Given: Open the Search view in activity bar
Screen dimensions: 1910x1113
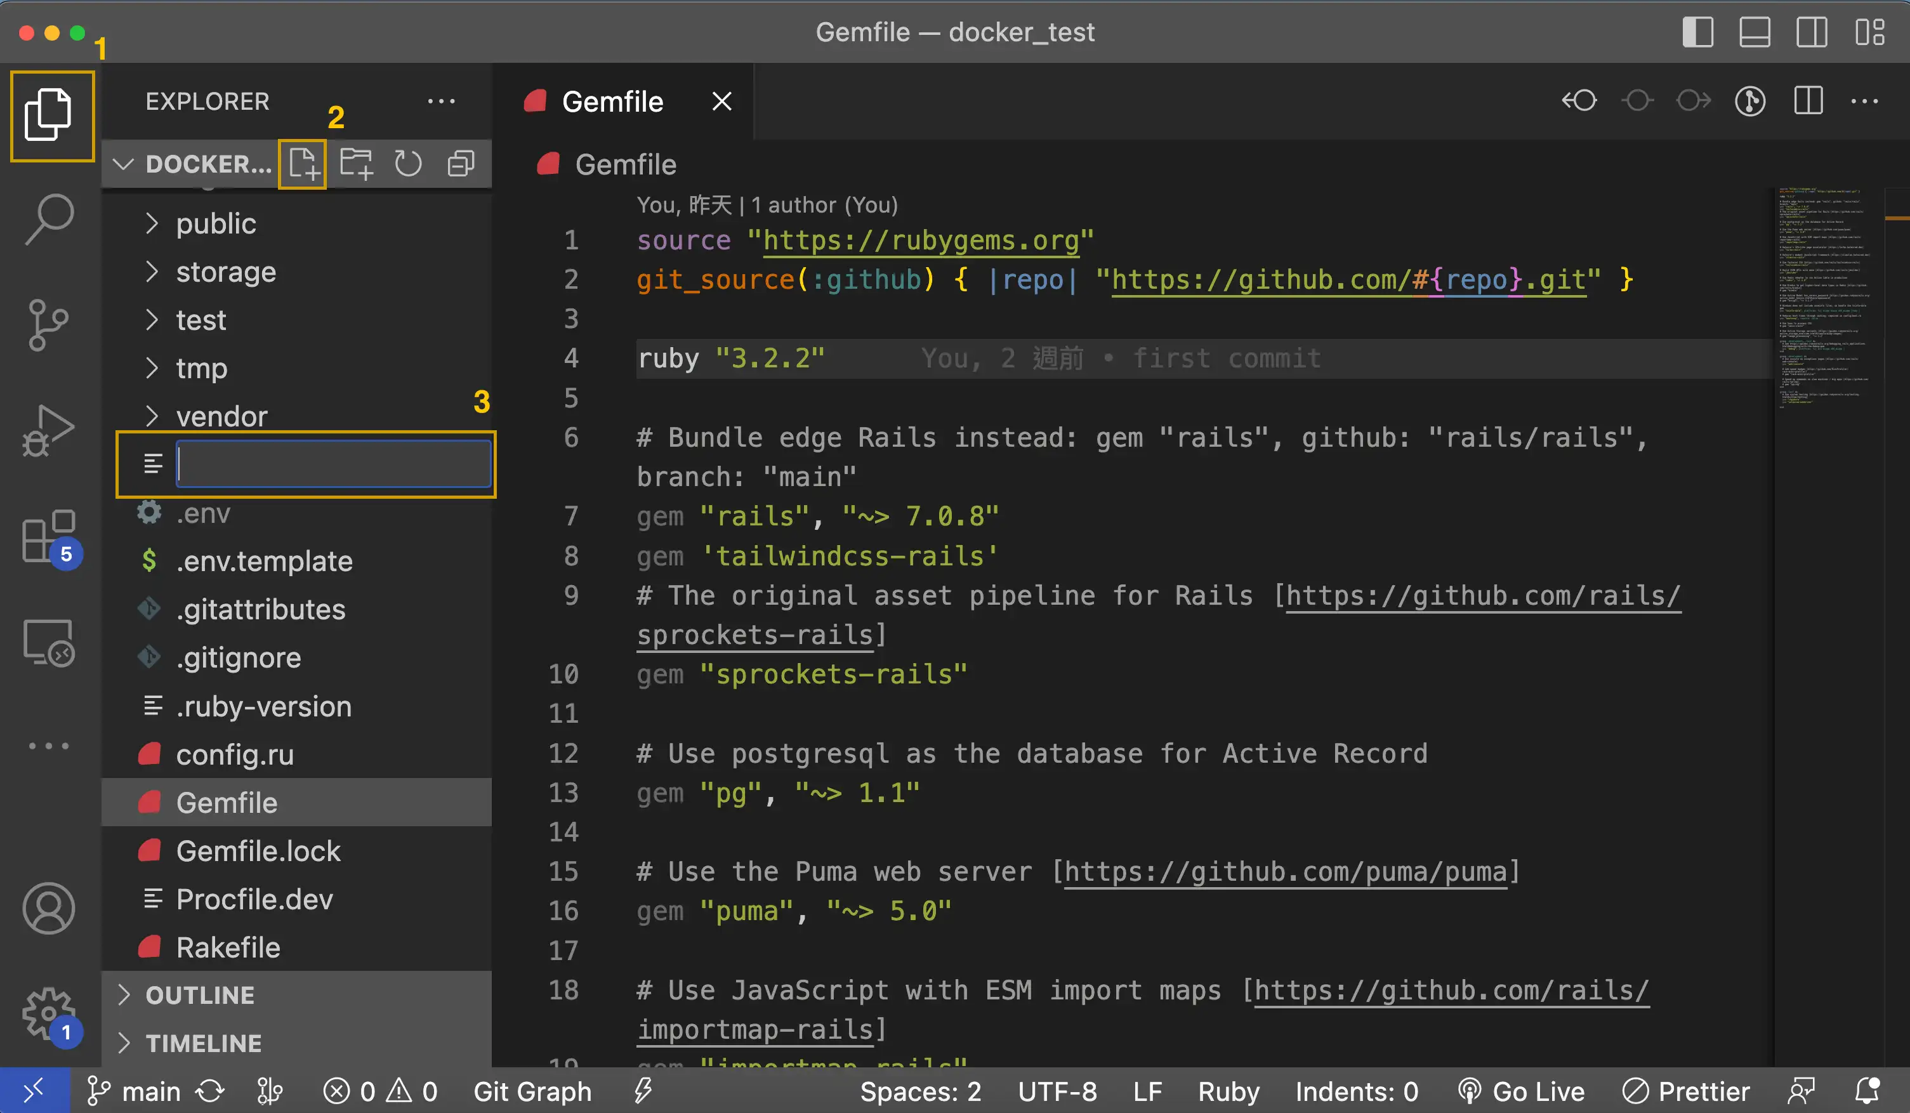Looking at the screenshot, I should click(50, 219).
